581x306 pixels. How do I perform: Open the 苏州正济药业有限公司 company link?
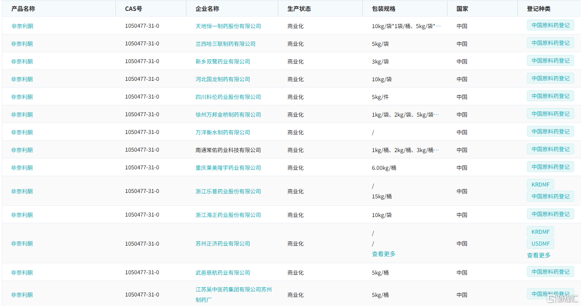(223, 243)
